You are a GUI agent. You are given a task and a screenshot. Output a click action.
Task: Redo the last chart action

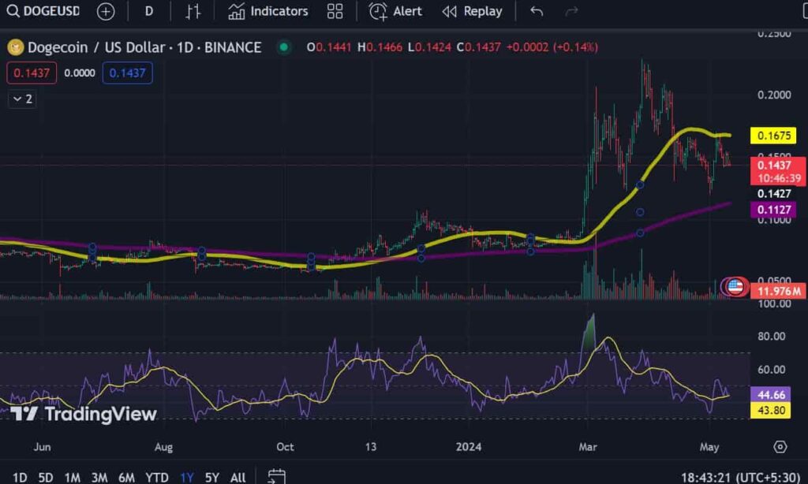tap(571, 11)
